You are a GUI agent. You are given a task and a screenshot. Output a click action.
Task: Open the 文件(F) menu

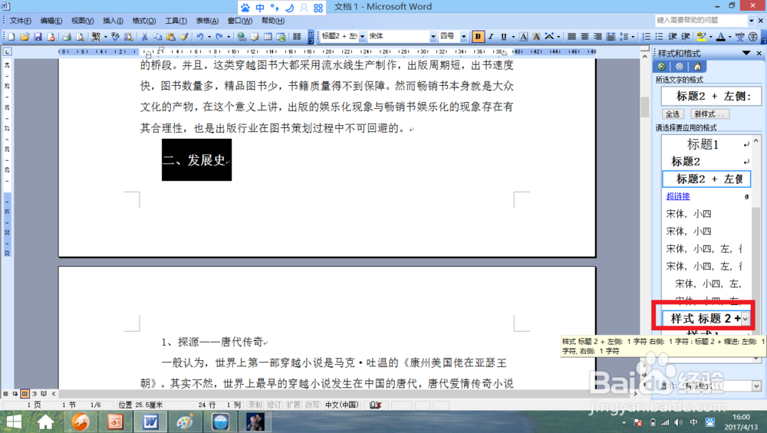(21, 21)
